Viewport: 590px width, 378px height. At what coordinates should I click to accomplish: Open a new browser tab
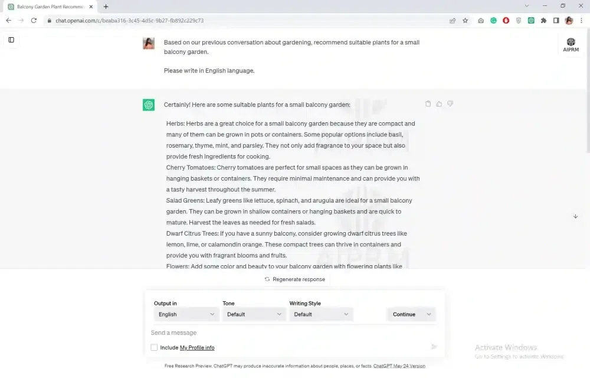106,6
